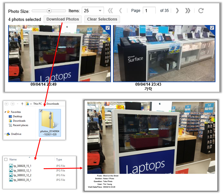Screen dimensions: 224x195
Task: Open Downloads under Favorites
Action: tap(17, 121)
